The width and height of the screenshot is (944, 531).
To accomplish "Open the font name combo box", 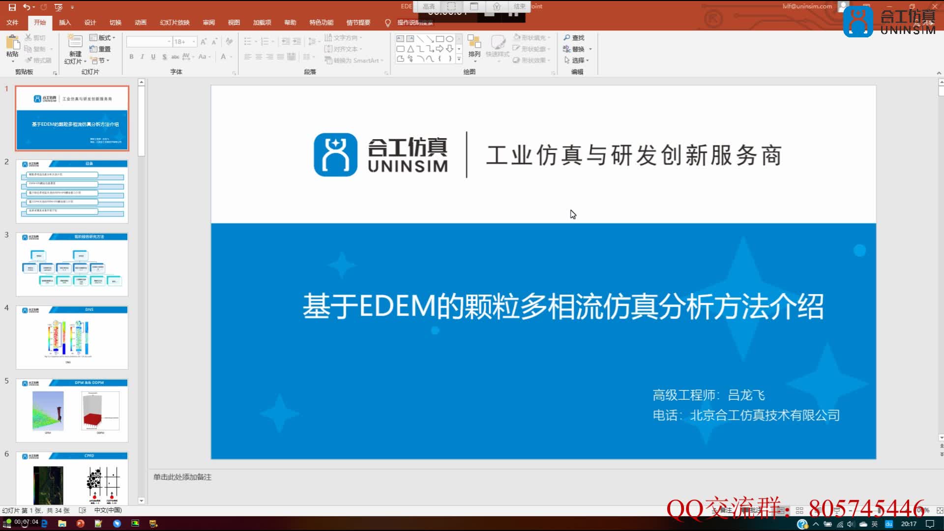I will click(x=149, y=42).
